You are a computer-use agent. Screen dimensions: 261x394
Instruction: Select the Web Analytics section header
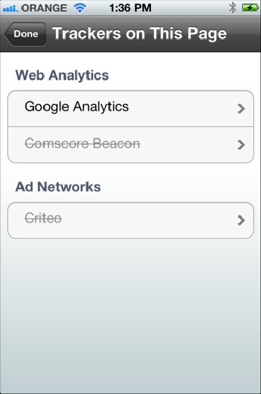click(x=62, y=75)
